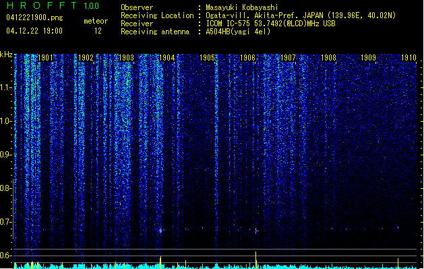Click the meteor count value 12
Viewport: 424px width, 269px height.
(98, 31)
